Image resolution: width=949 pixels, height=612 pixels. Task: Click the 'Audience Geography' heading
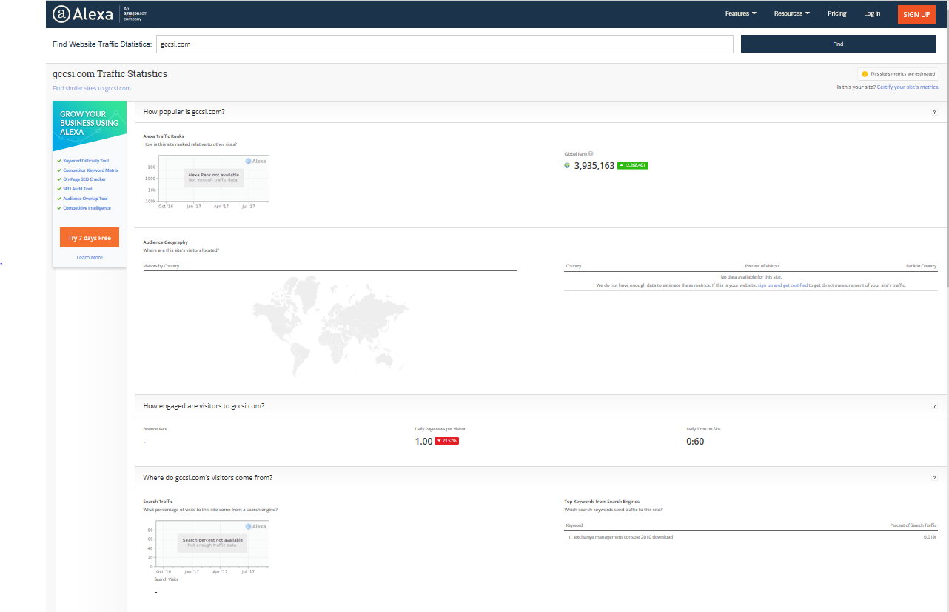click(165, 242)
